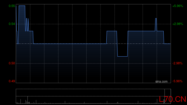Click the -2.98% percentage label

point(177,63)
